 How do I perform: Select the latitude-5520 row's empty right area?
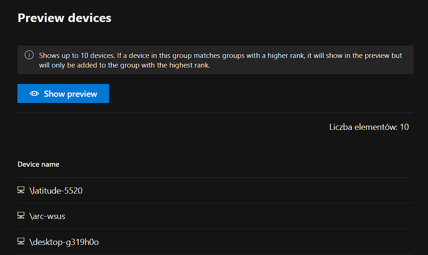tap(289, 191)
